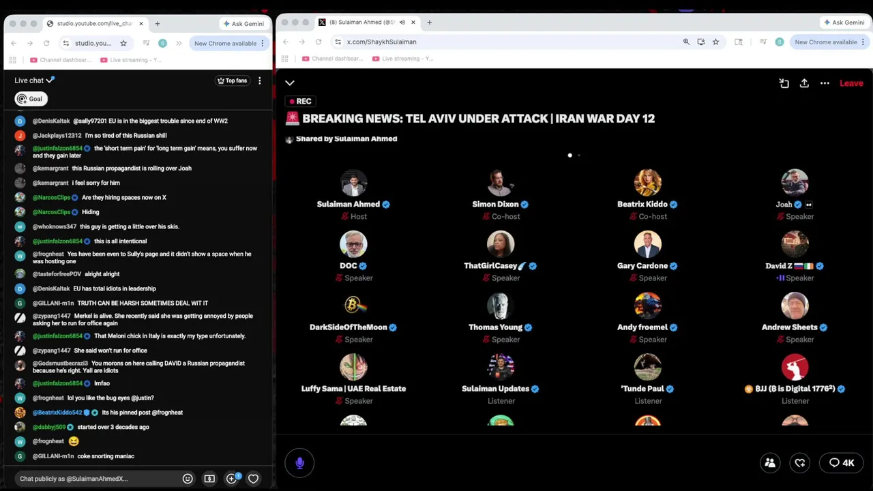Viewport: 873px width, 491px height.
Task: Click Ask Gemini in the YouTube Studio window
Action: [243, 23]
